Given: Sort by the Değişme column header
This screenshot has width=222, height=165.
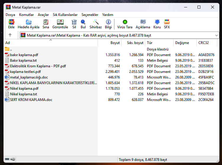Looking at the screenshot, I should click(185, 43).
